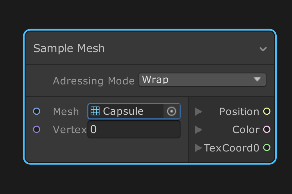
Task: Click the Vertex property label
Action: tap(70, 130)
